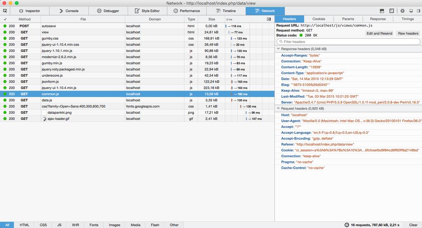422x228 pixels.
Task: Switch to the Console tab
Action: (69, 11)
